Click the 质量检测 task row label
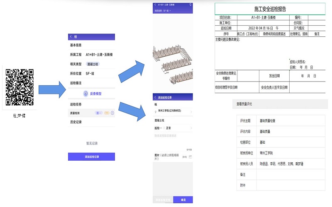 pos(75,113)
